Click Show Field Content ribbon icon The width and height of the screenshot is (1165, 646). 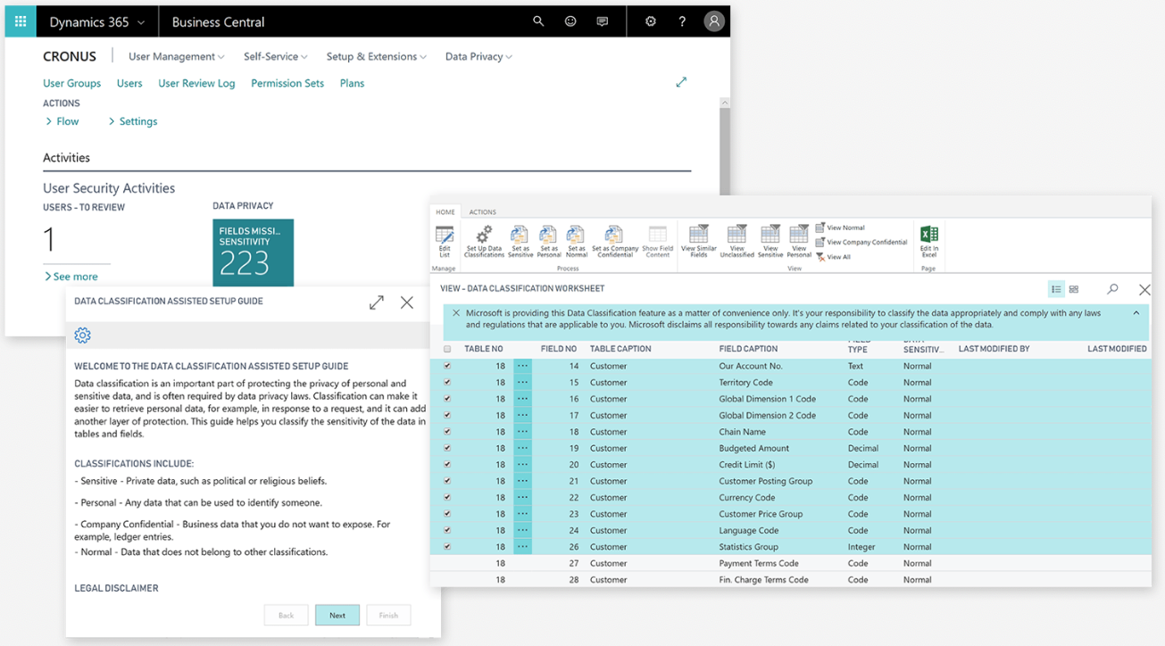(x=657, y=241)
